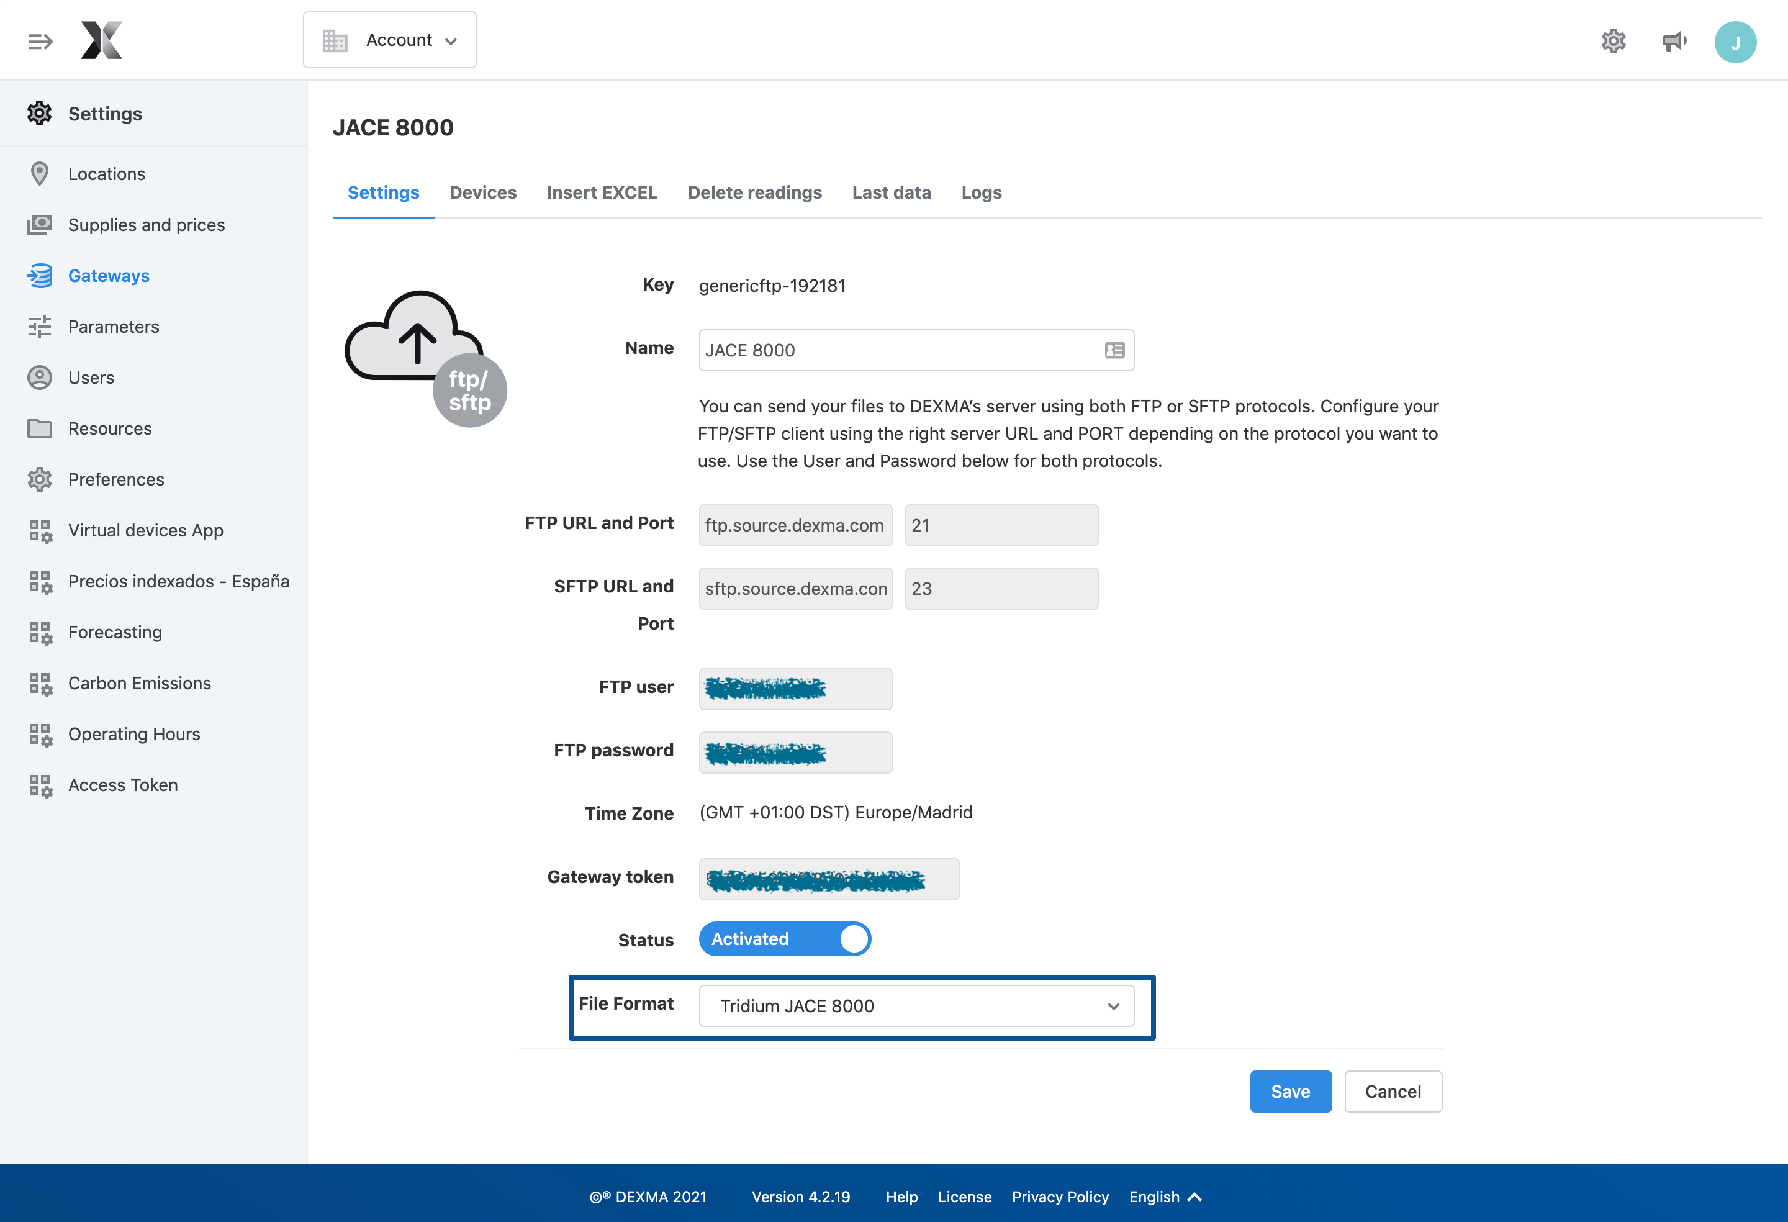Open Forecasting in sidebar
Viewport: 1788px width, 1222px height.
click(x=115, y=631)
